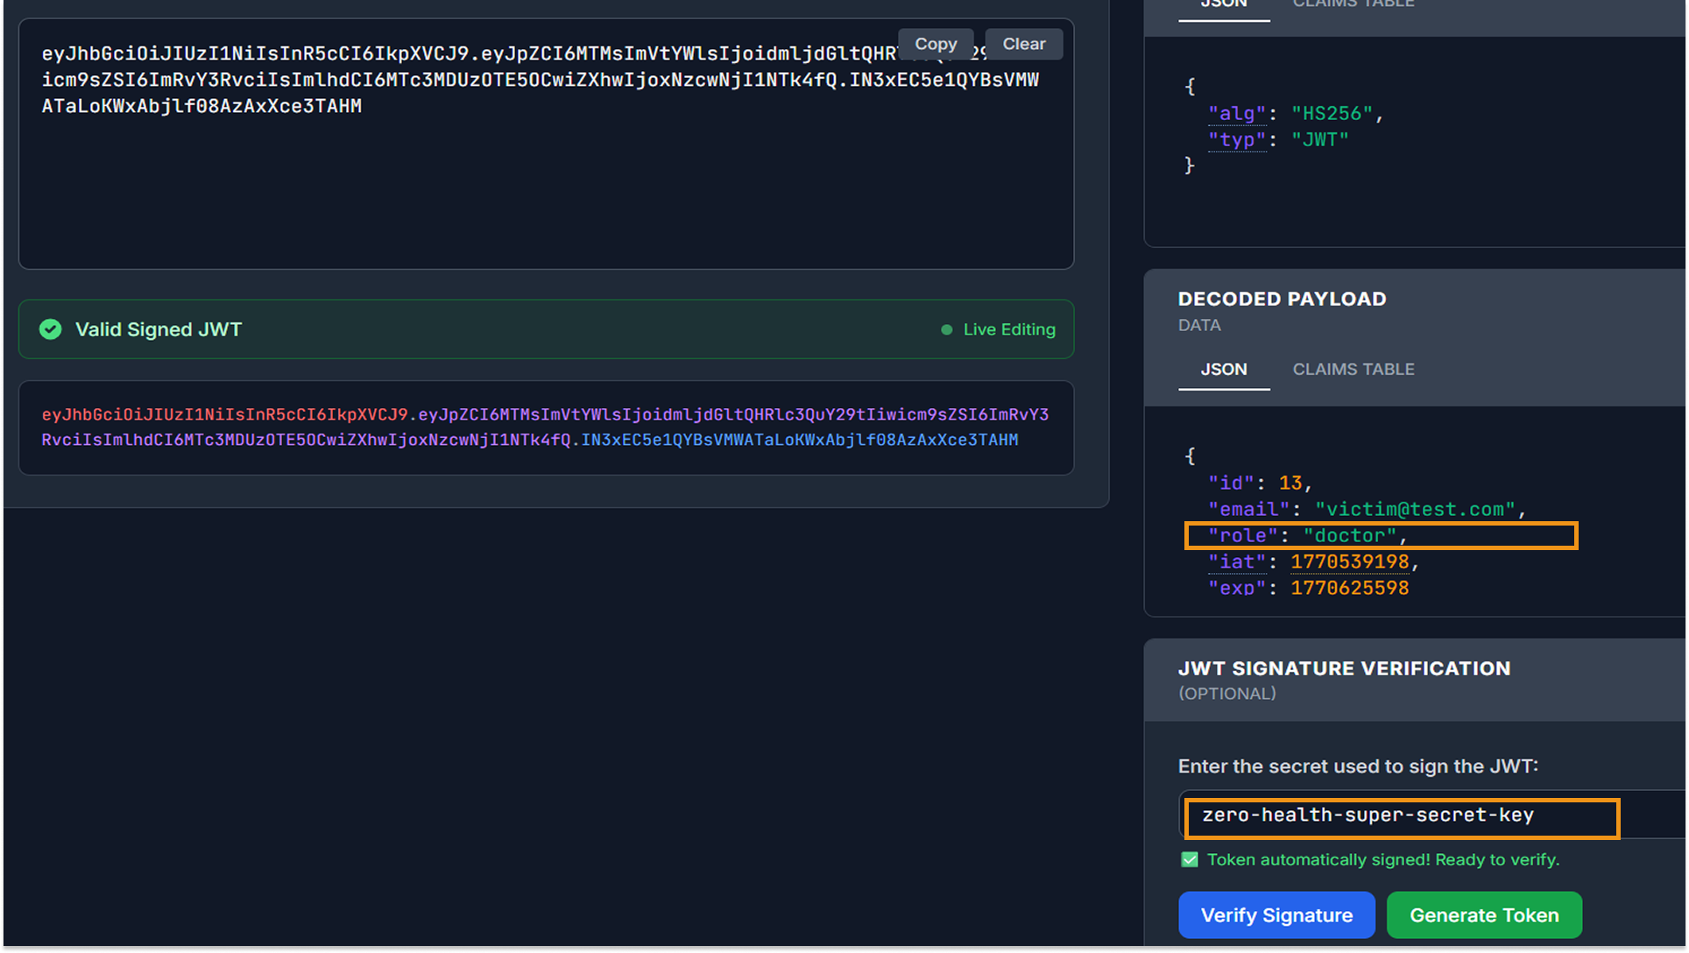Viewport: 1689px width, 953px height.
Task: Click the green Generate Token button
Action: pos(1483,915)
